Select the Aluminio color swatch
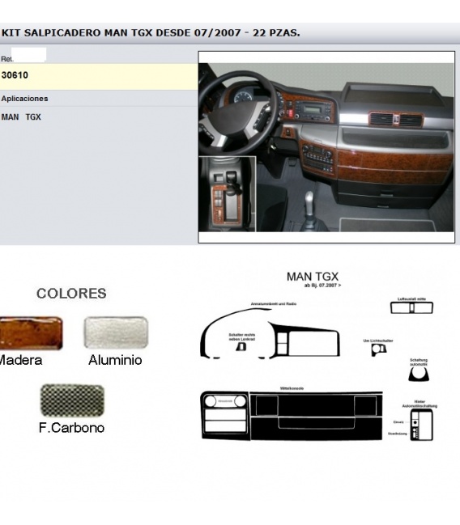 (x=116, y=332)
